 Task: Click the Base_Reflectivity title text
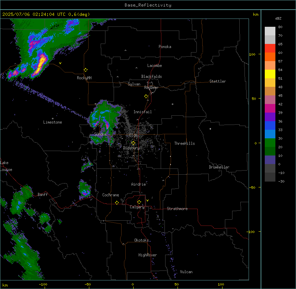tap(148, 5)
